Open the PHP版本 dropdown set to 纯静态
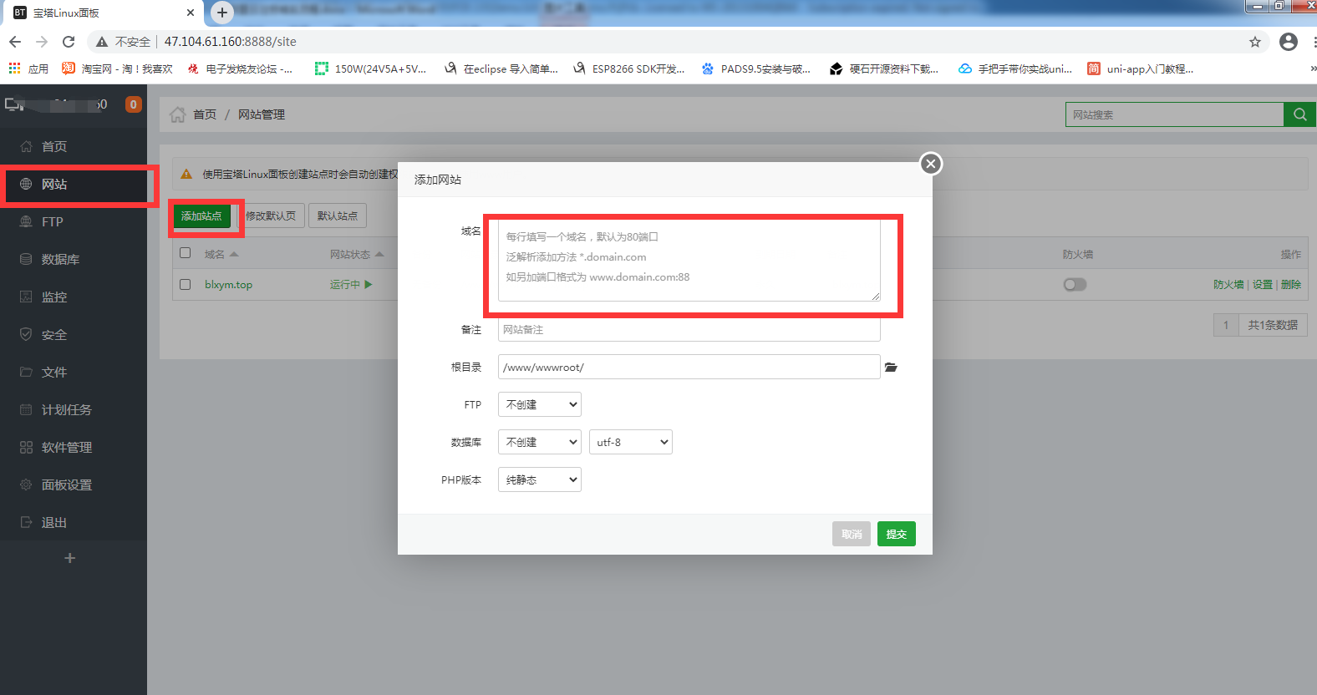 click(540, 479)
